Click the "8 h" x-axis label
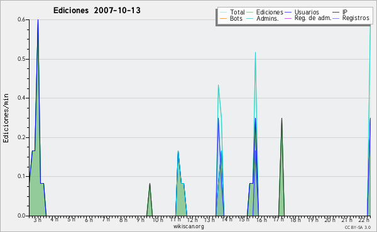The image size is (377, 232). coord(123,219)
